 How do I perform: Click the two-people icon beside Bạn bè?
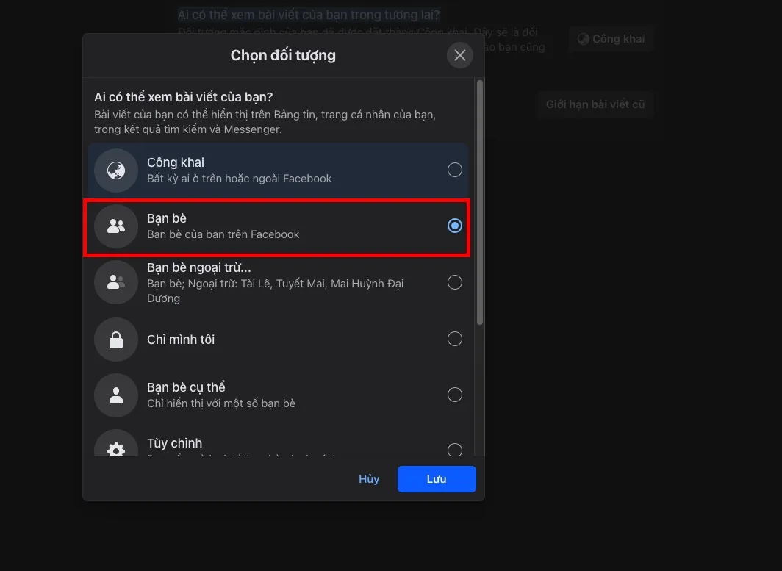tap(116, 226)
